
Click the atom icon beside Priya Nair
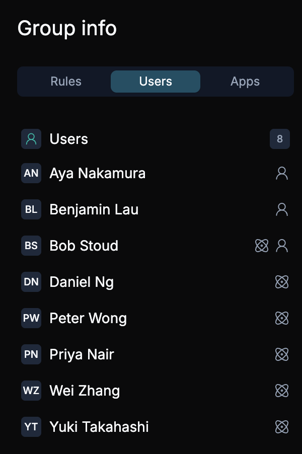[282, 354]
